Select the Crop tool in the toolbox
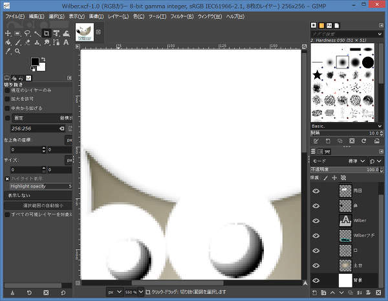388x301 pixels. point(47,33)
